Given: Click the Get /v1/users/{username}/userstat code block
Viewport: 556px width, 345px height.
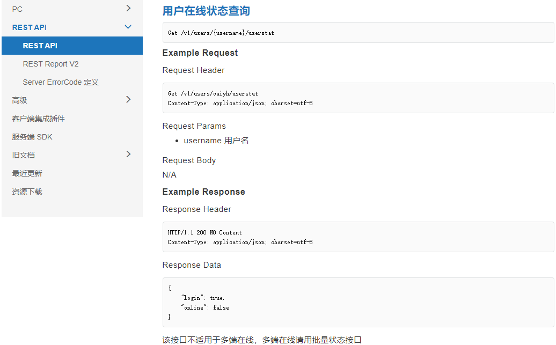Looking at the screenshot, I should pyautogui.click(x=358, y=33).
